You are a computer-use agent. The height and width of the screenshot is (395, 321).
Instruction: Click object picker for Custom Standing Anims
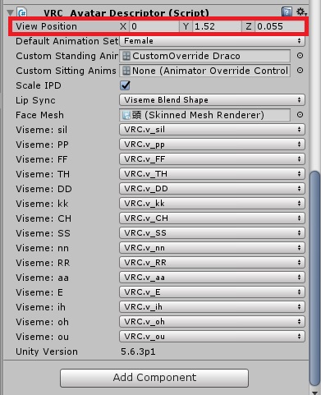coord(300,56)
